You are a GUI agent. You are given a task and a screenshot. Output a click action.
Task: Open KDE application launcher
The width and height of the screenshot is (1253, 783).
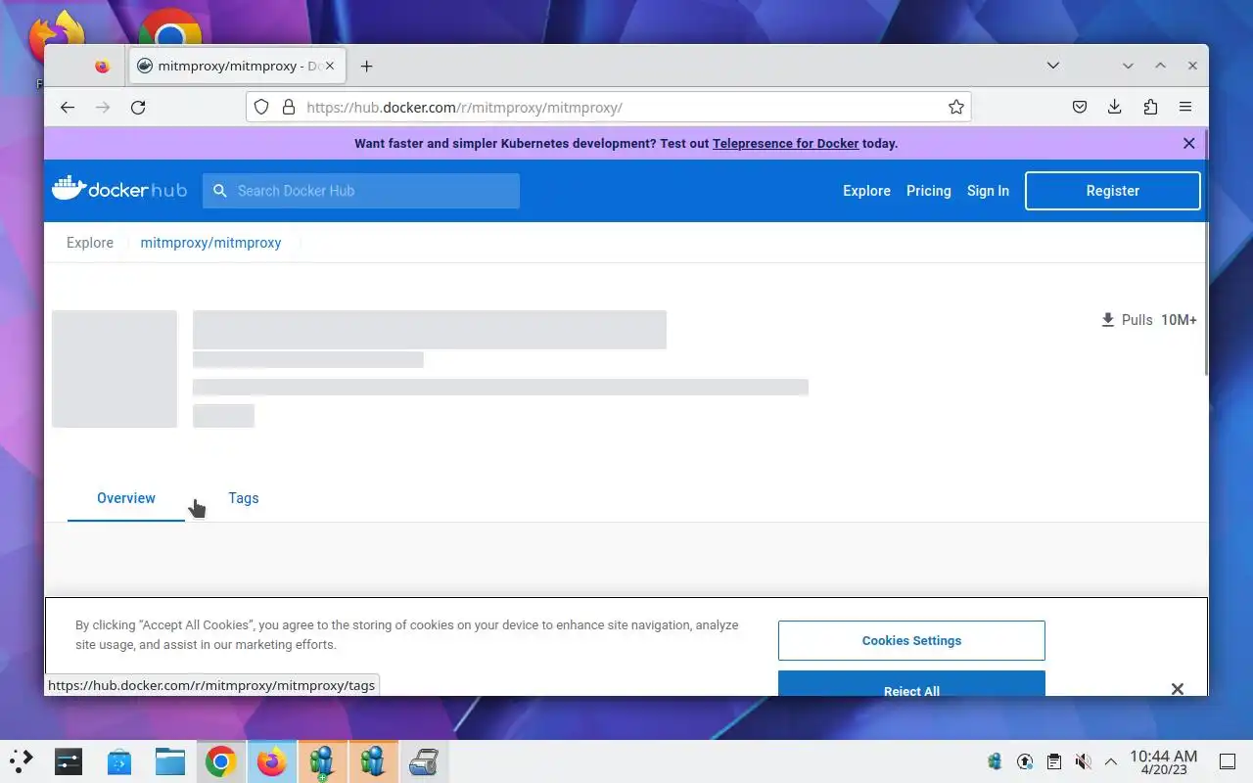(21, 760)
